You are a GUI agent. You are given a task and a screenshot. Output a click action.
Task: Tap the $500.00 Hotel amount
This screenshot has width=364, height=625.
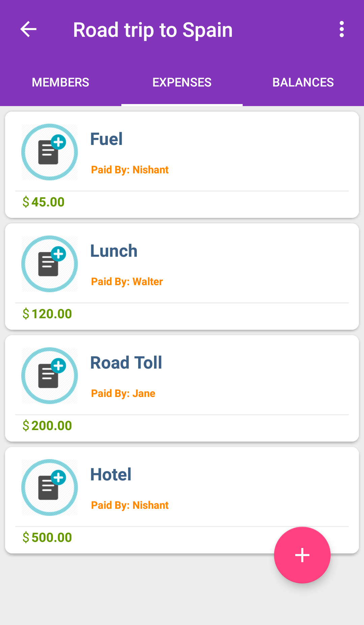(x=47, y=537)
